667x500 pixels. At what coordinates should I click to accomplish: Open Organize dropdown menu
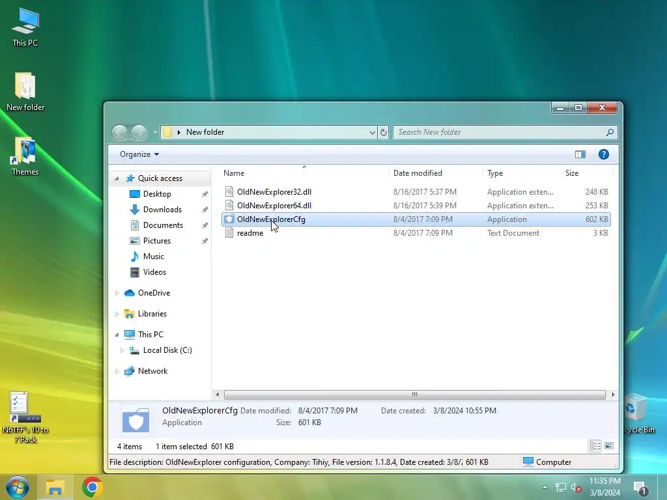pos(139,154)
